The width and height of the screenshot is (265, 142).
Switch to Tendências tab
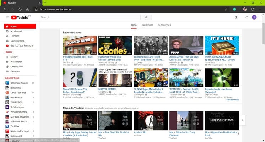click(147, 25)
